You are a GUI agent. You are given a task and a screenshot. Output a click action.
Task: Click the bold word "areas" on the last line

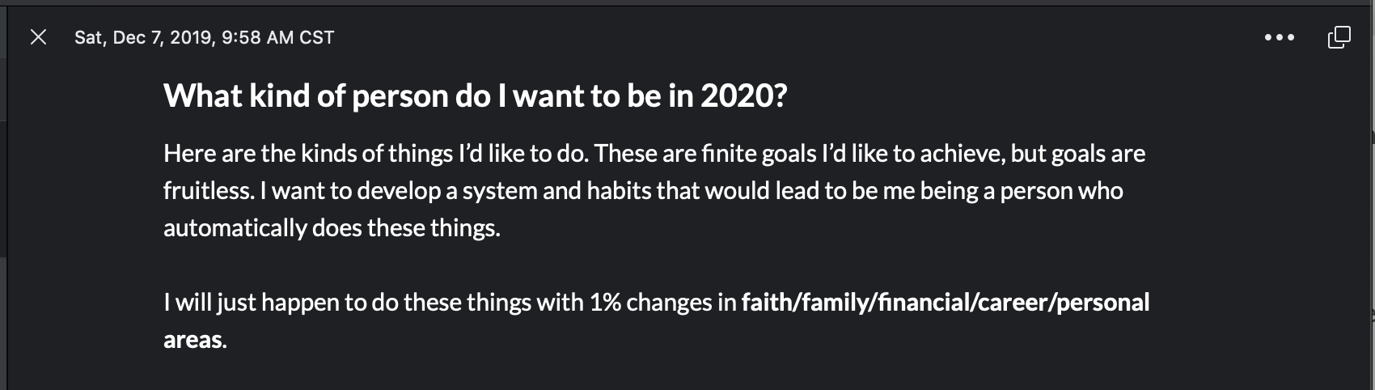(192, 340)
